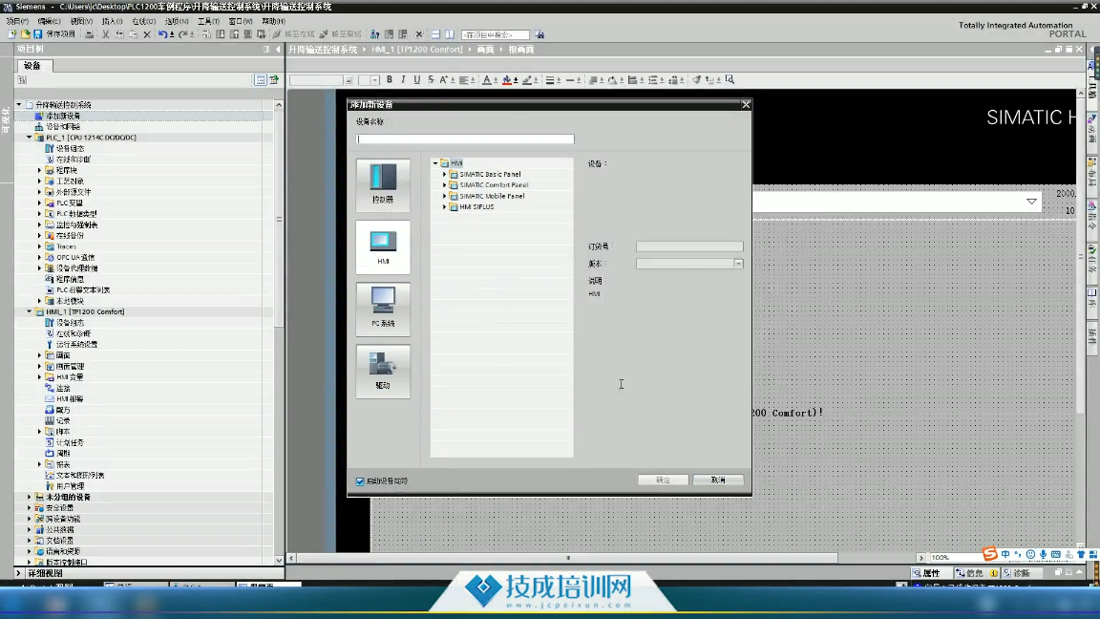Expand the 程序块 tree folder
This screenshot has height=619, width=1100.
[x=39, y=171]
